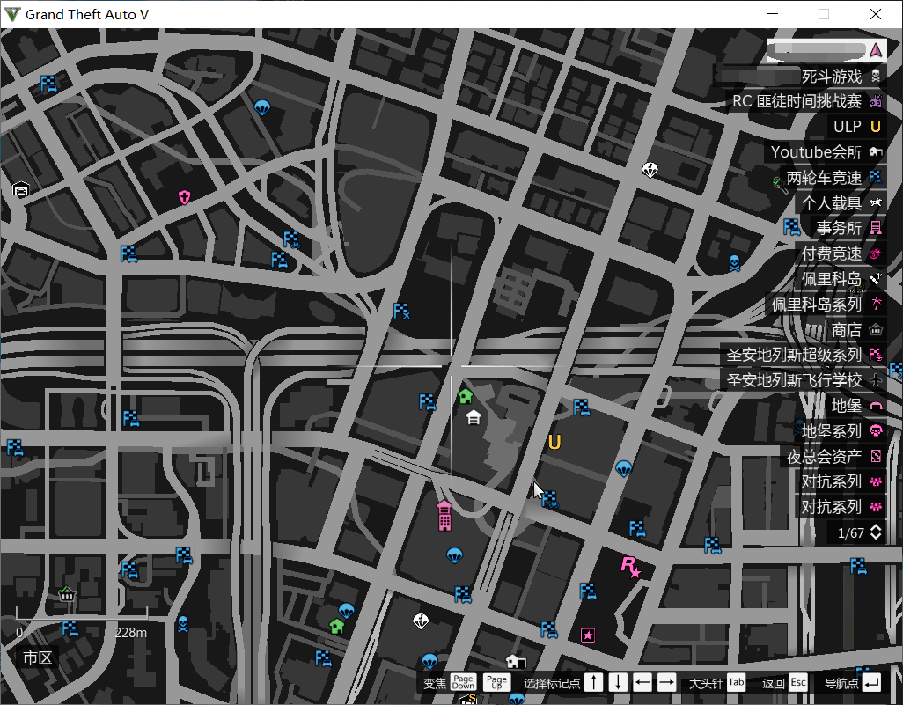Select the pink Rockstar R-star blip
Screen dimensions: 903x705
click(630, 567)
